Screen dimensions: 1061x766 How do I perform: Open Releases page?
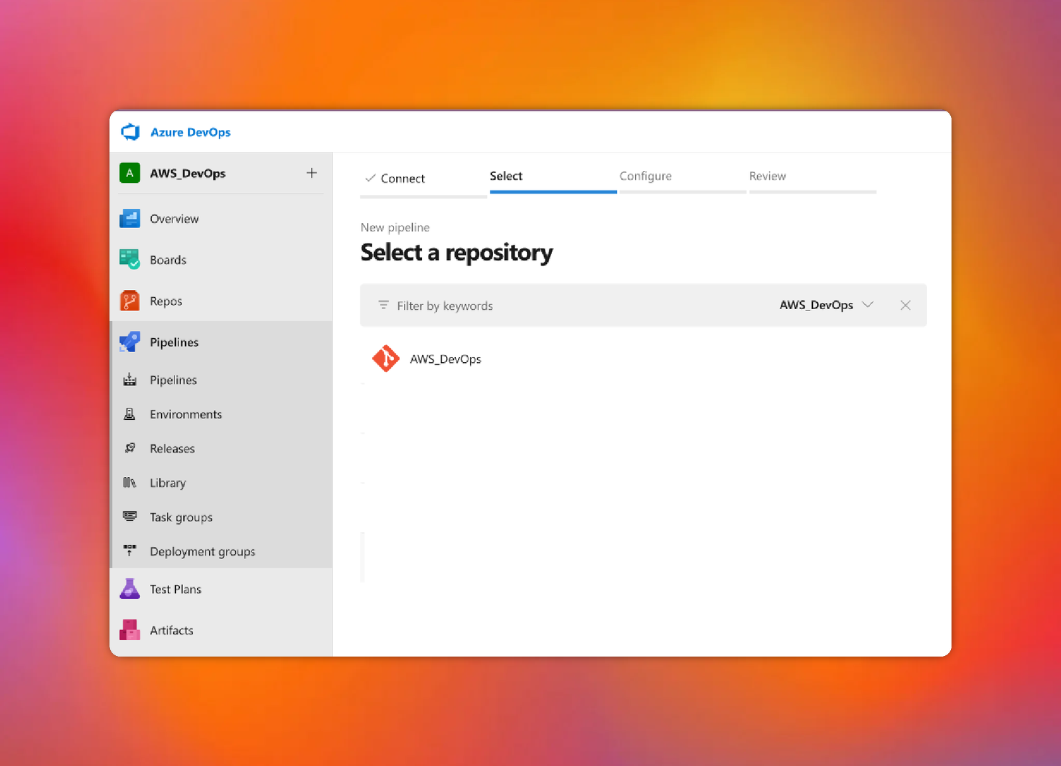point(172,449)
